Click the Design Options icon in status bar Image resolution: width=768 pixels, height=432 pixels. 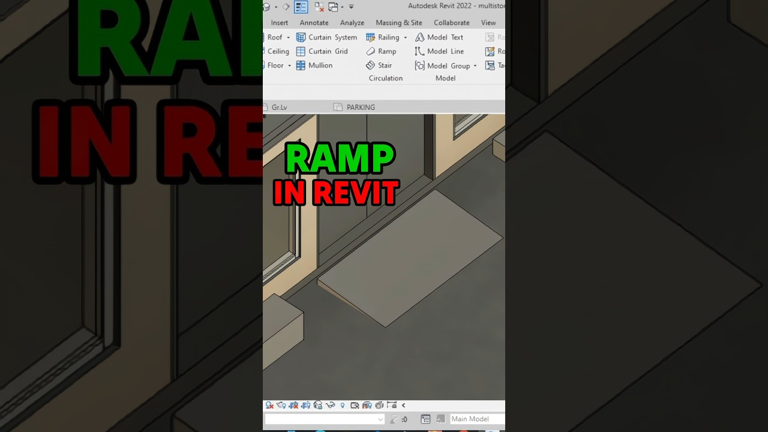coord(425,419)
